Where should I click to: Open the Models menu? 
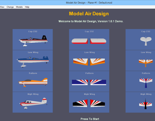(x=19, y=7)
